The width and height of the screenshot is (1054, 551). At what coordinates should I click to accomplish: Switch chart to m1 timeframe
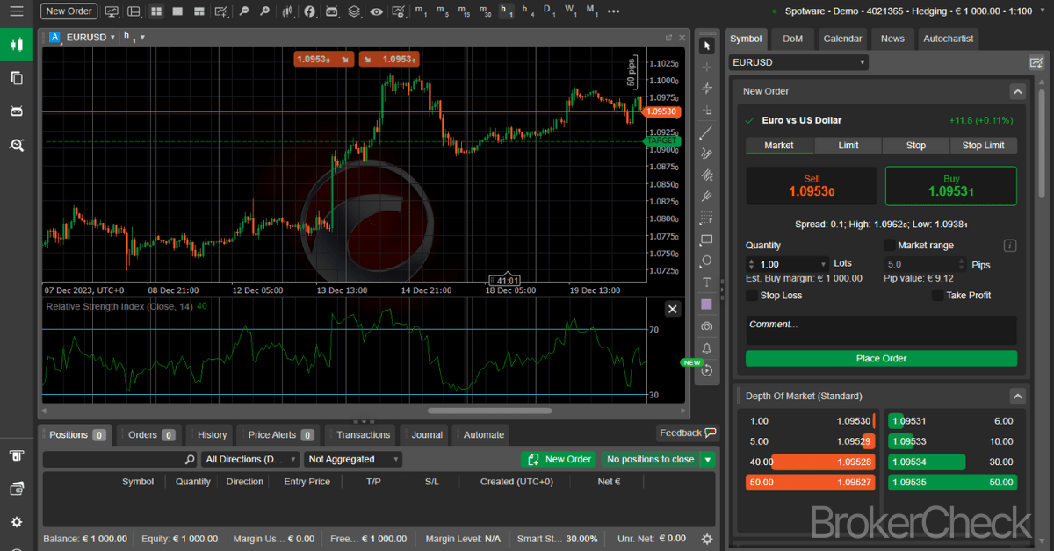(x=422, y=11)
